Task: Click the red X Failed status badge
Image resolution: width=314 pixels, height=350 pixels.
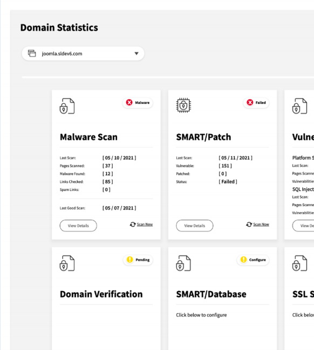Action: click(x=256, y=103)
